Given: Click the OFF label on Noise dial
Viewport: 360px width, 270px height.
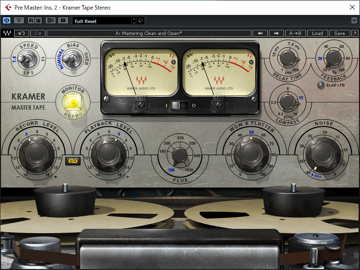Looking at the screenshot, I should (x=318, y=176).
